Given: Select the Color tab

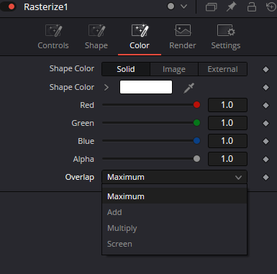Looking at the screenshot, I should [140, 37].
